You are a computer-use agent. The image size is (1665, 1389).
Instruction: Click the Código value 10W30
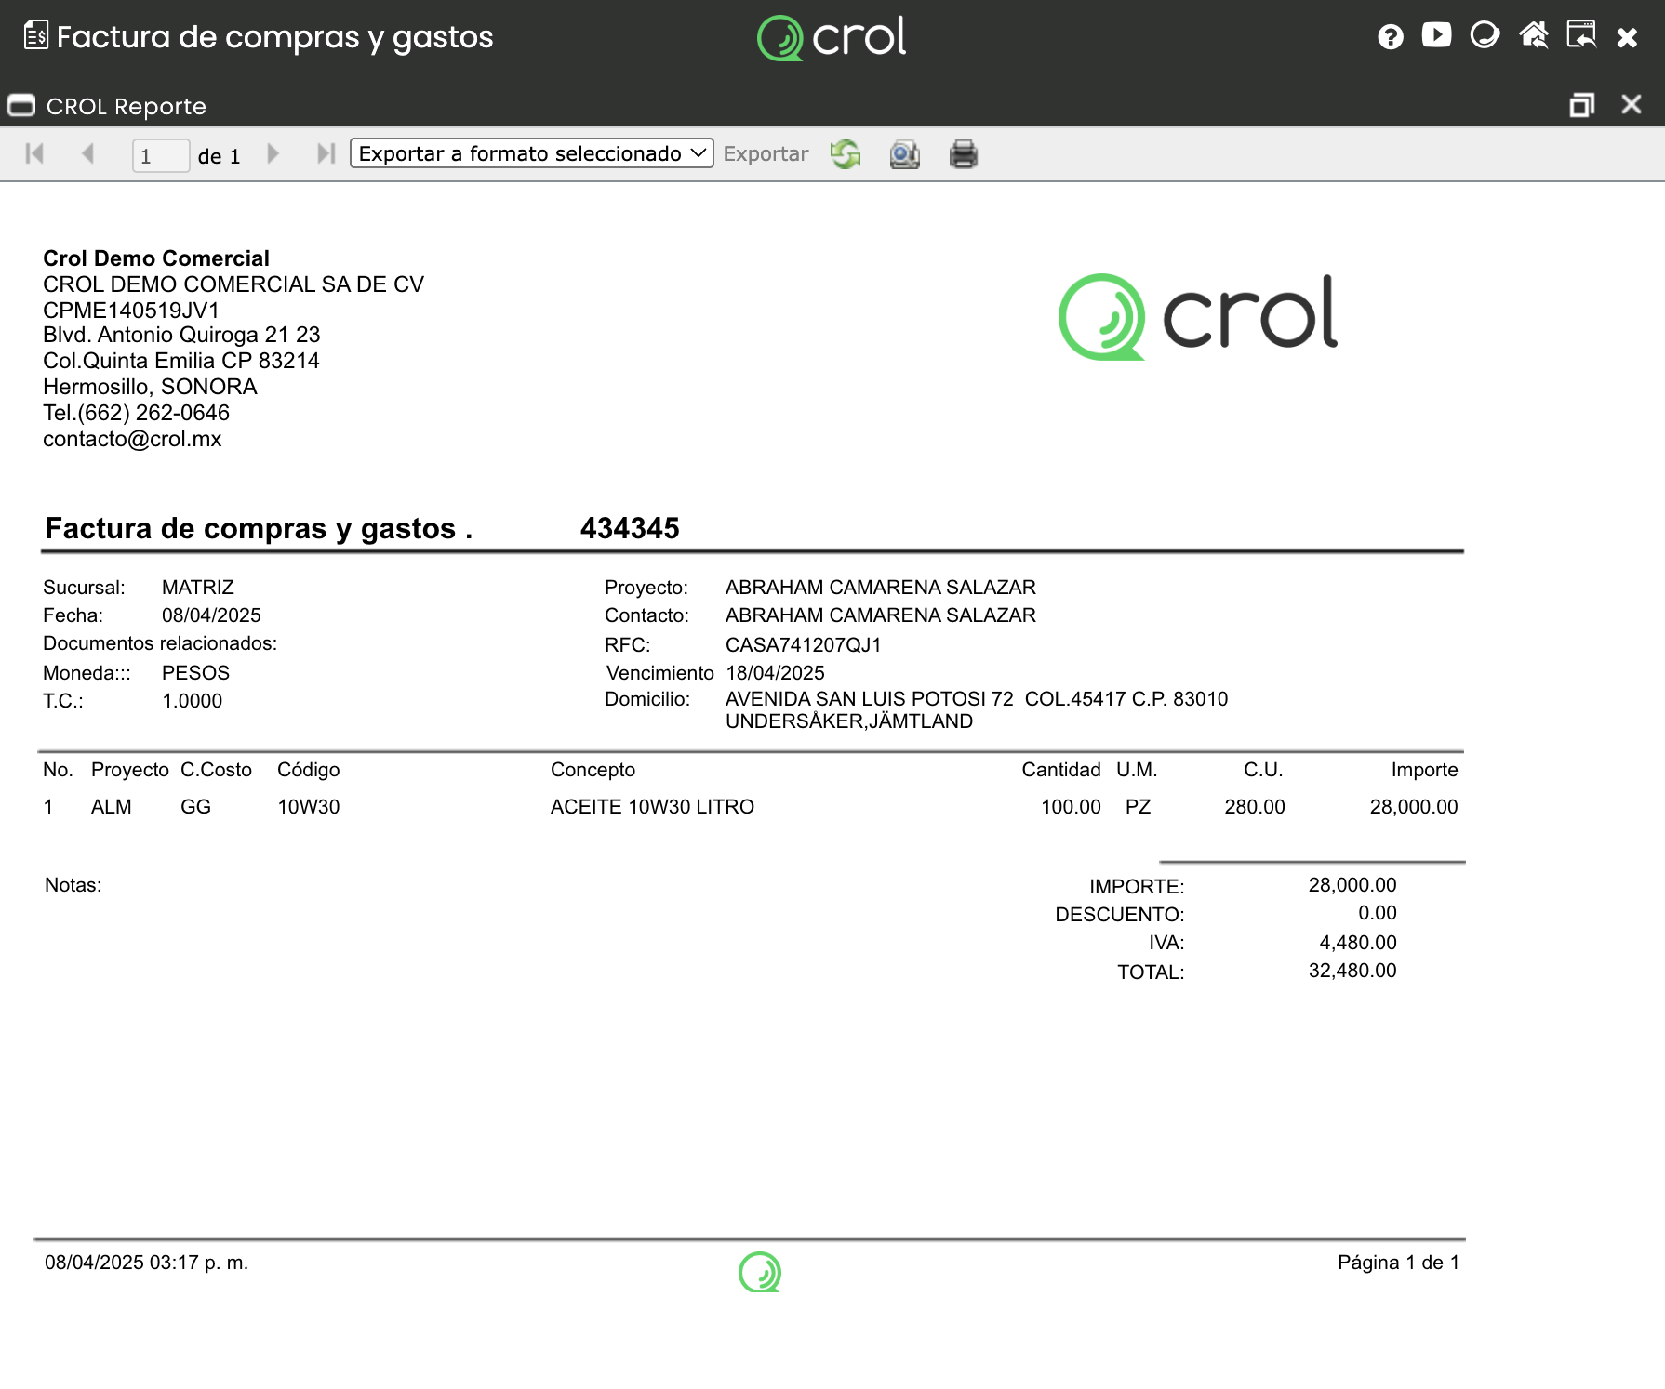pyautogui.click(x=309, y=807)
